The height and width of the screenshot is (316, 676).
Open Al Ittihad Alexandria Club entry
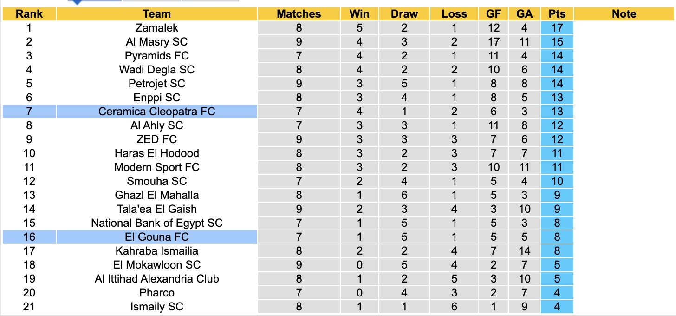[157, 279]
